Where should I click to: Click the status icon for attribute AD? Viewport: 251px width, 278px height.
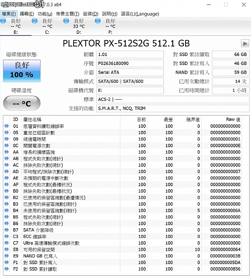(7, 172)
